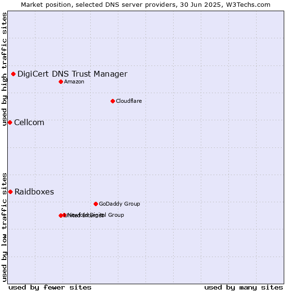This screenshot has height=291, width=291.
Task: Click the GoDaddy Group data point
Action: coord(96,204)
